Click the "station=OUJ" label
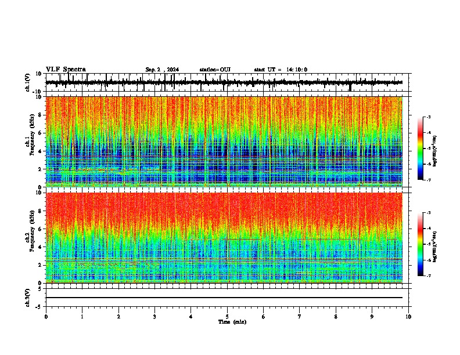 (215, 70)
